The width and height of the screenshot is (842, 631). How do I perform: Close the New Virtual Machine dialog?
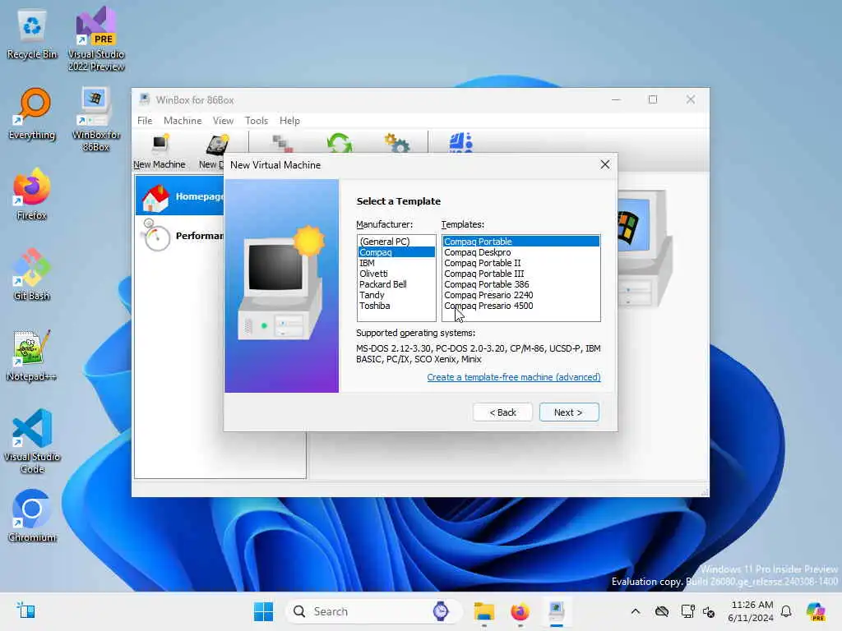coord(604,164)
